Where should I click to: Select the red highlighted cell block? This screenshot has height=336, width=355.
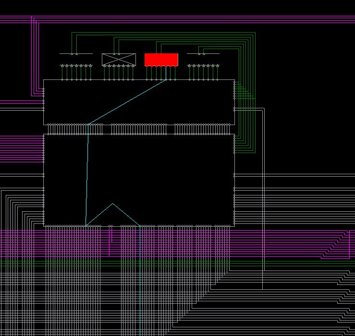pos(161,59)
